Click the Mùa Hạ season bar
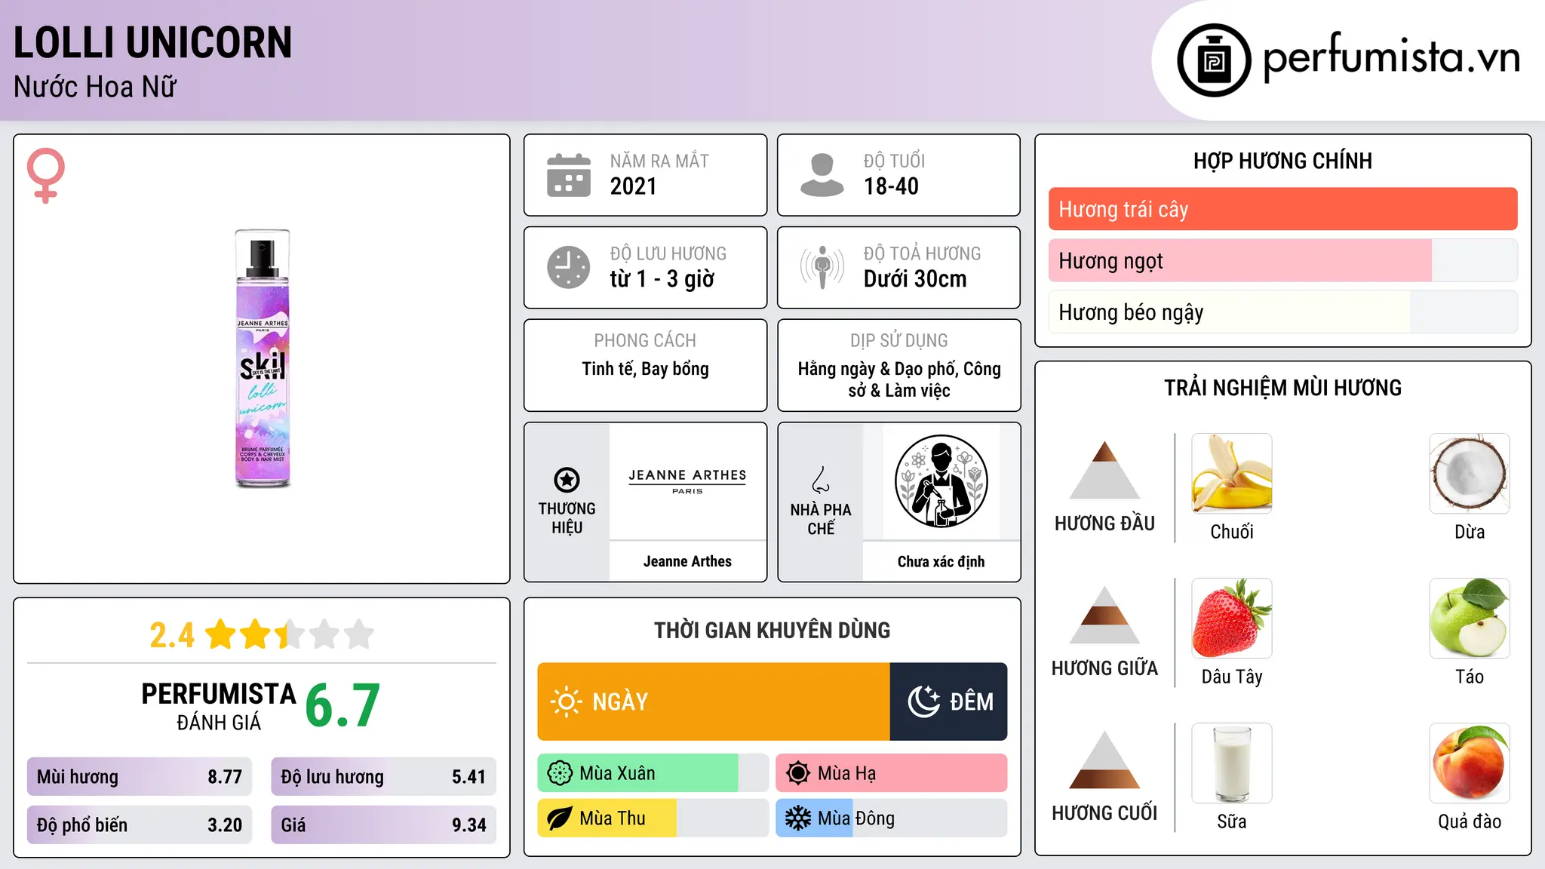 click(891, 773)
